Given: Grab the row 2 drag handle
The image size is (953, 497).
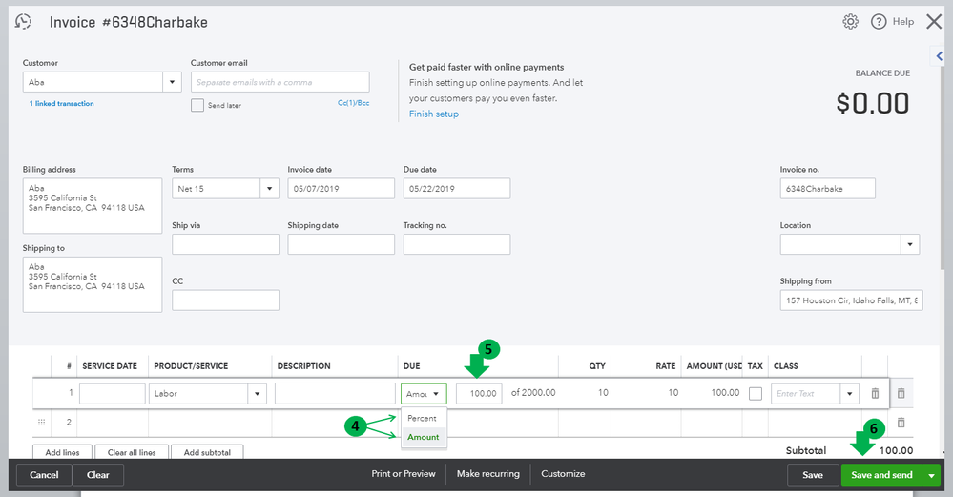Looking at the screenshot, I should point(41,423).
